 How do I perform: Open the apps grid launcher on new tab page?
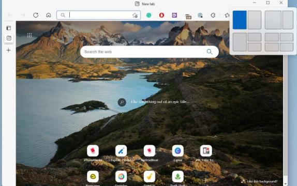tap(29, 35)
